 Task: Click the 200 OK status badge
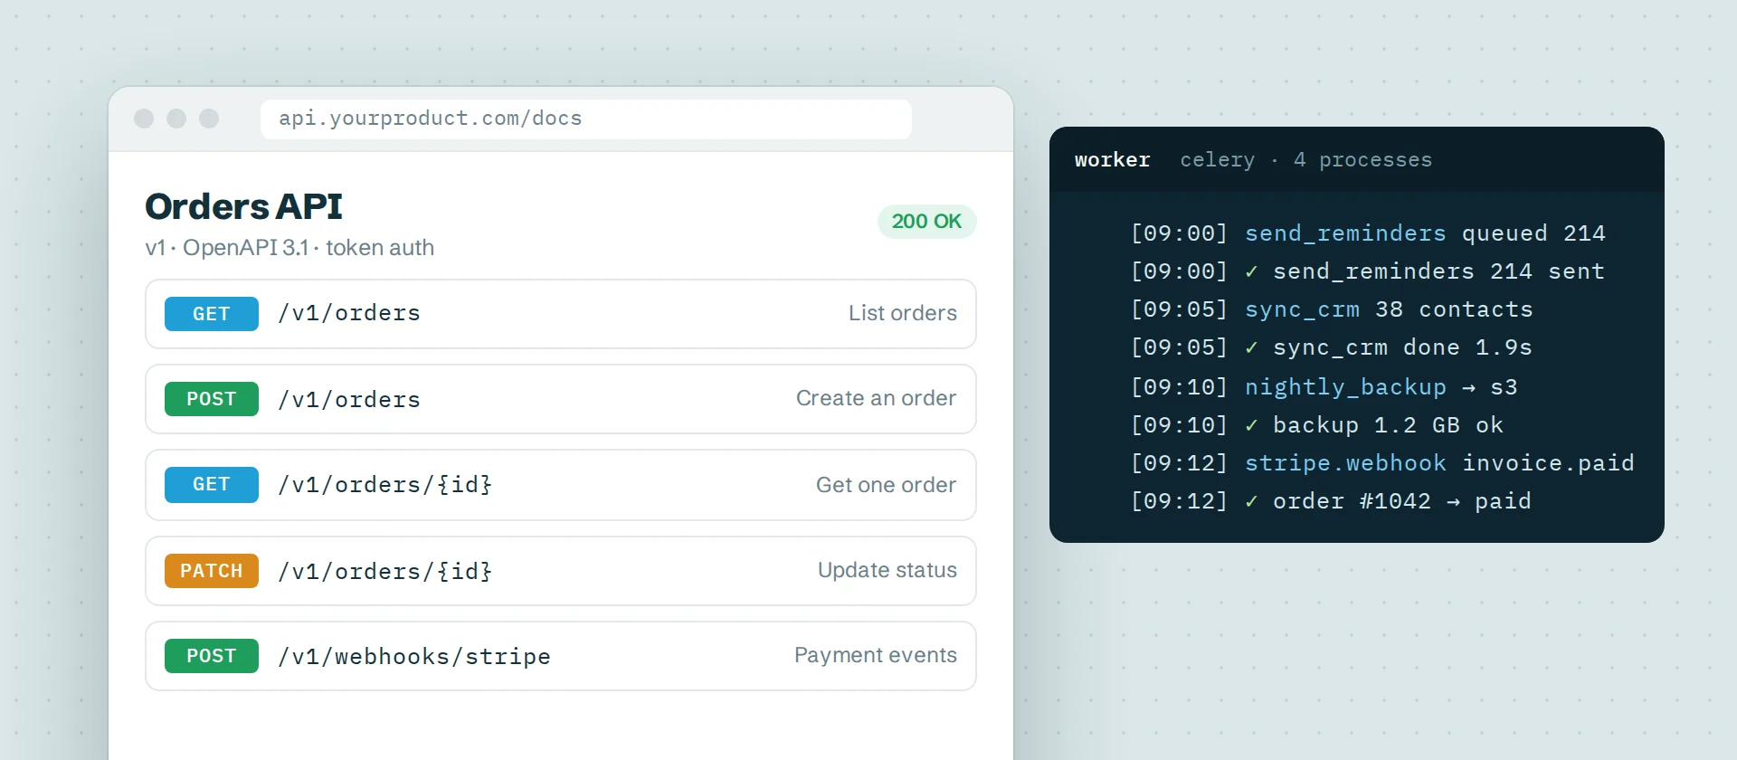(926, 222)
